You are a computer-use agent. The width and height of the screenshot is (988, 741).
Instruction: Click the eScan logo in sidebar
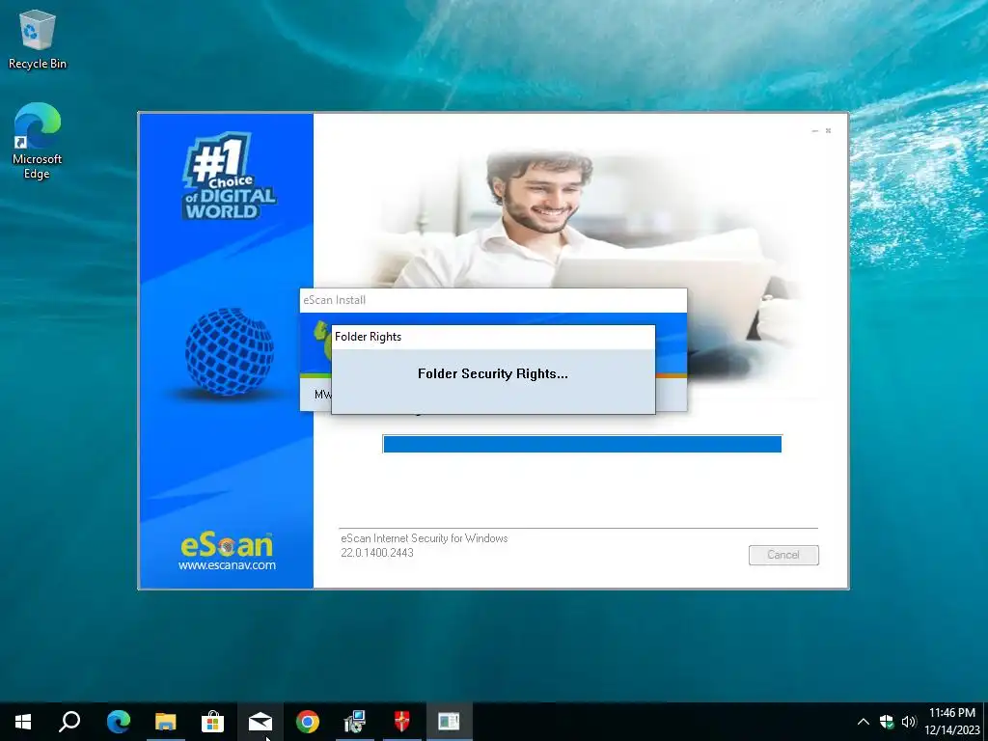227,544
